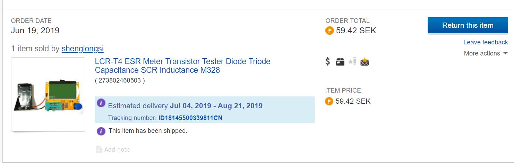
Task: Click the Add note text
Action: (117, 149)
